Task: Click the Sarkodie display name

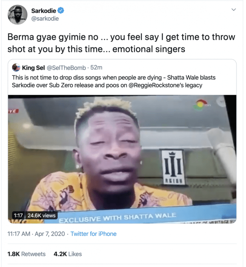Action: [x=43, y=11]
